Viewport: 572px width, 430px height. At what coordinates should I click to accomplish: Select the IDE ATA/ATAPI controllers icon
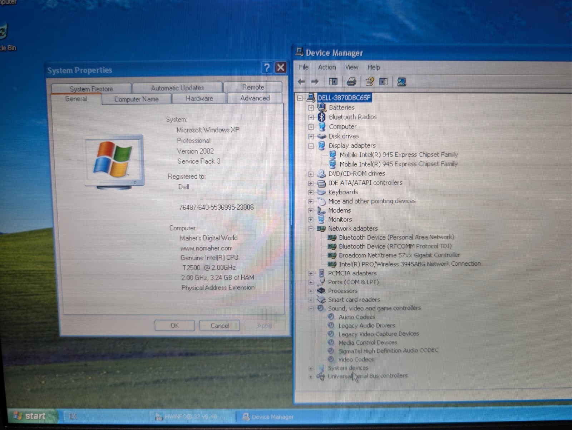(322, 183)
